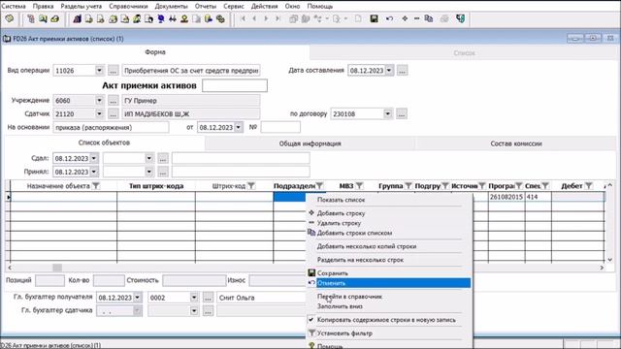Switch to the Общая информация tab
The height and width of the screenshot is (349, 621).
click(310, 143)
